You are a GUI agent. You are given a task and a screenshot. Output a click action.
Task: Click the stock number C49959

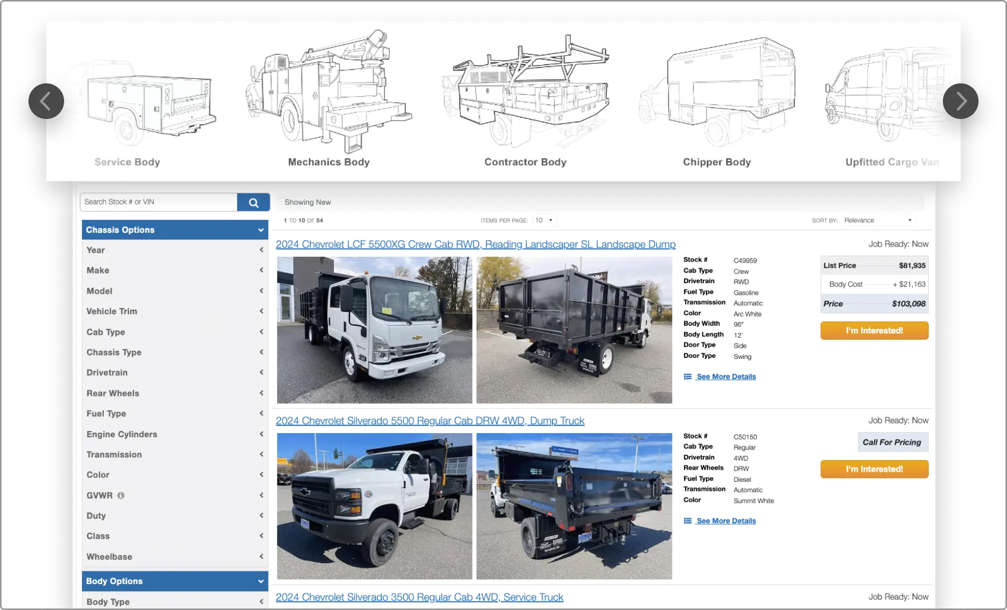(745, 260)
